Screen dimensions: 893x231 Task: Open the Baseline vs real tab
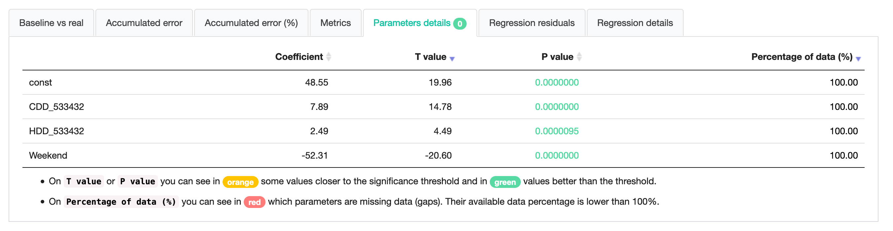point(51,23)
